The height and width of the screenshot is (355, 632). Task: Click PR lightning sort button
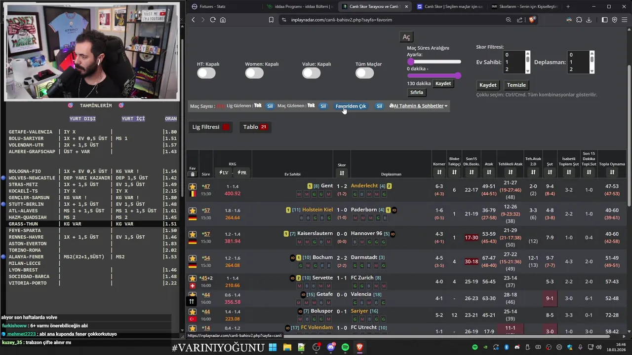242,173
